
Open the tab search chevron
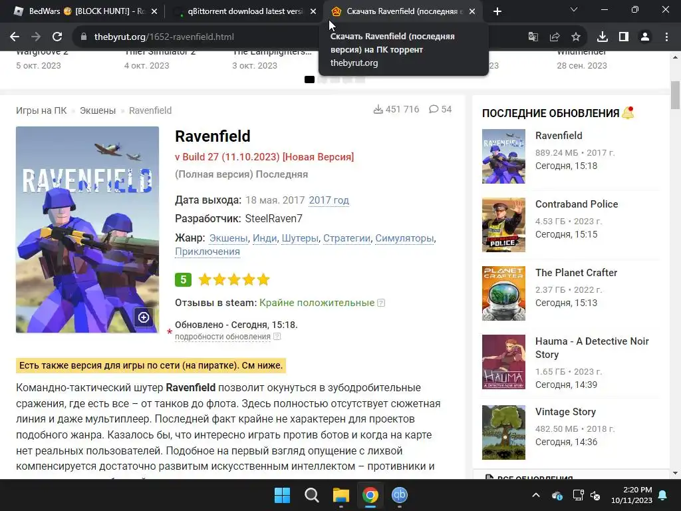(574, 9)
